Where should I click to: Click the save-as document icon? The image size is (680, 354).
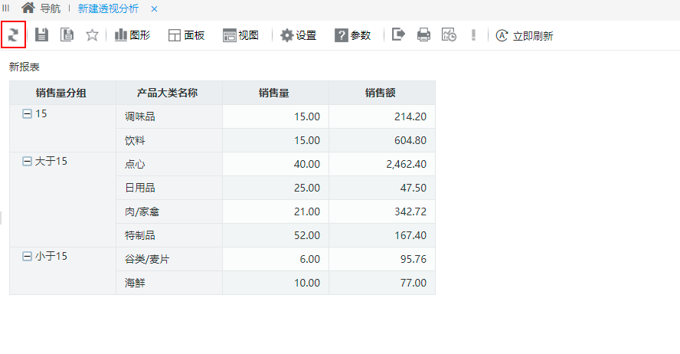67,34
